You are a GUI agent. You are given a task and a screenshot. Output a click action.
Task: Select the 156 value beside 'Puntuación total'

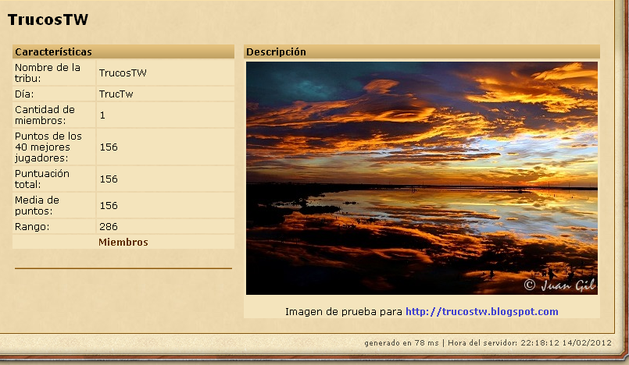tap(109, 179)
